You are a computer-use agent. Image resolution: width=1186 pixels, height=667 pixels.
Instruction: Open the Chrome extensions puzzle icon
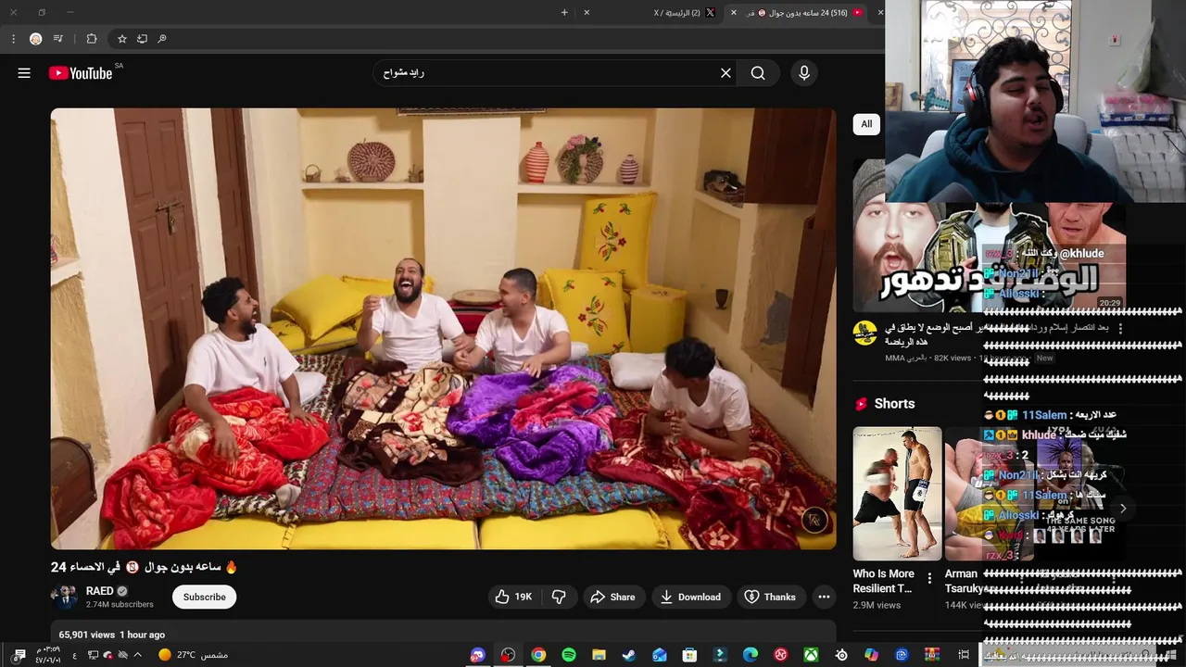[x=92, y=39]
